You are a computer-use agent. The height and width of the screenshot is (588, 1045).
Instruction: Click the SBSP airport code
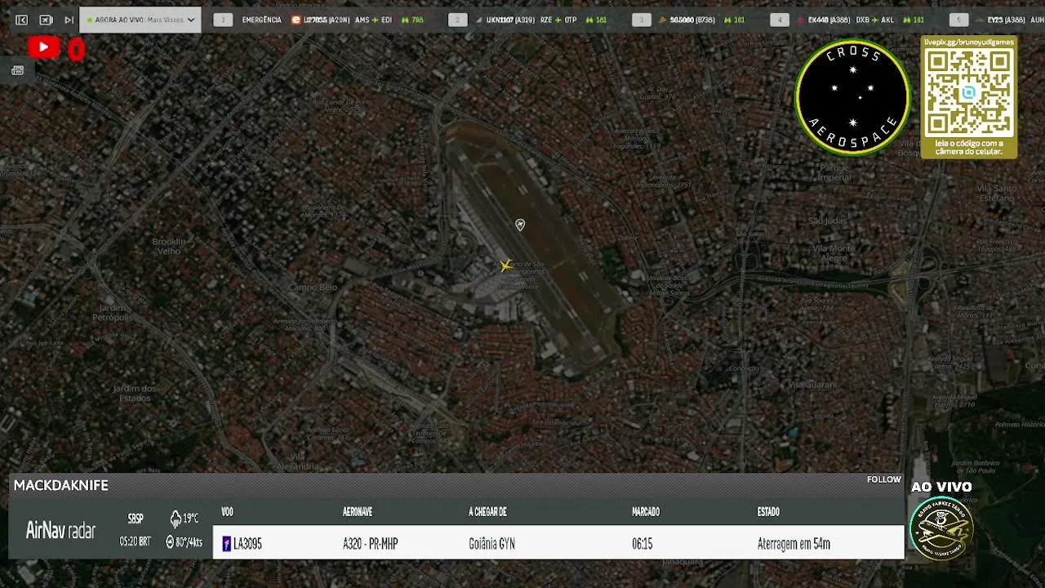click(x=136, y=519)
